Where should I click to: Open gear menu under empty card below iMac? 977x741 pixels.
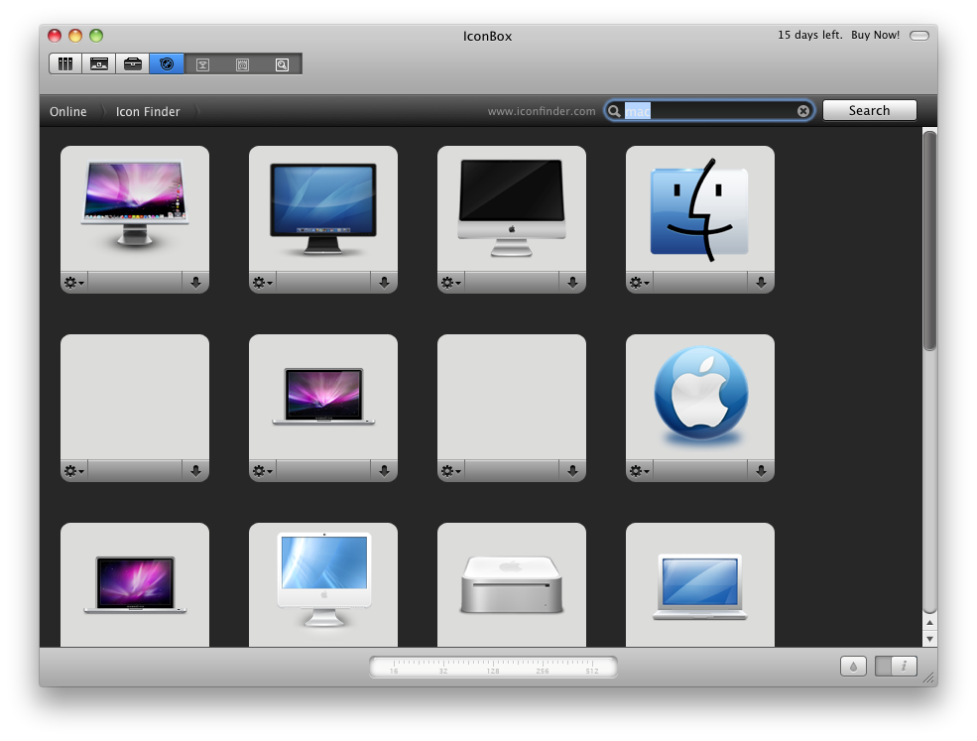[x=451, y=471]
